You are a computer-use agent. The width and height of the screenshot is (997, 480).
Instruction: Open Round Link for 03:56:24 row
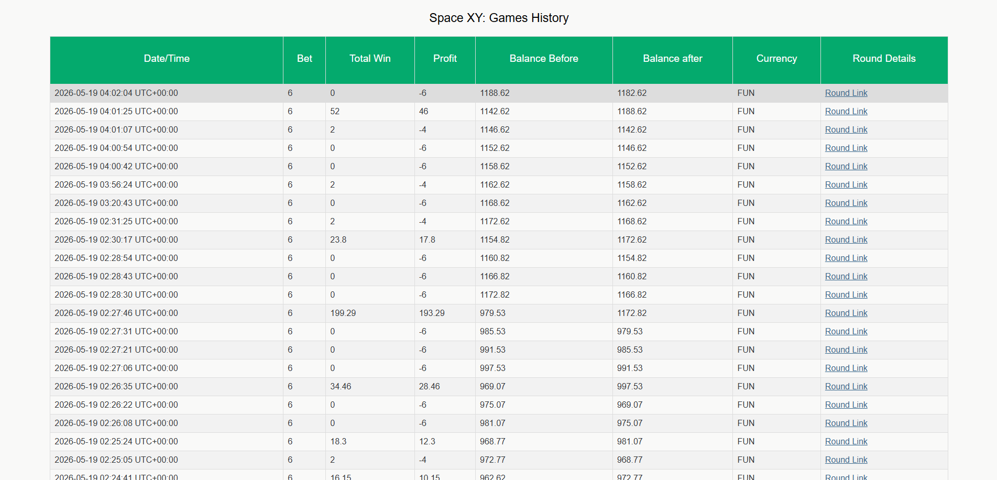(x=846, y=184)
